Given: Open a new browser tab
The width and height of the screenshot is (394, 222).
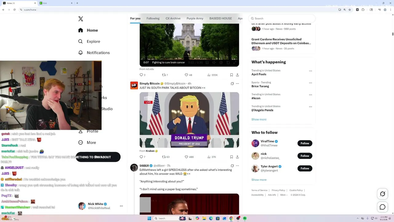Looking at the screenshot, I should click(77, 3).
